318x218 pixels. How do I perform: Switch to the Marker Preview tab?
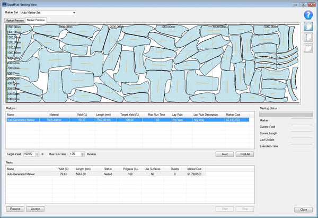click(15, 20)
